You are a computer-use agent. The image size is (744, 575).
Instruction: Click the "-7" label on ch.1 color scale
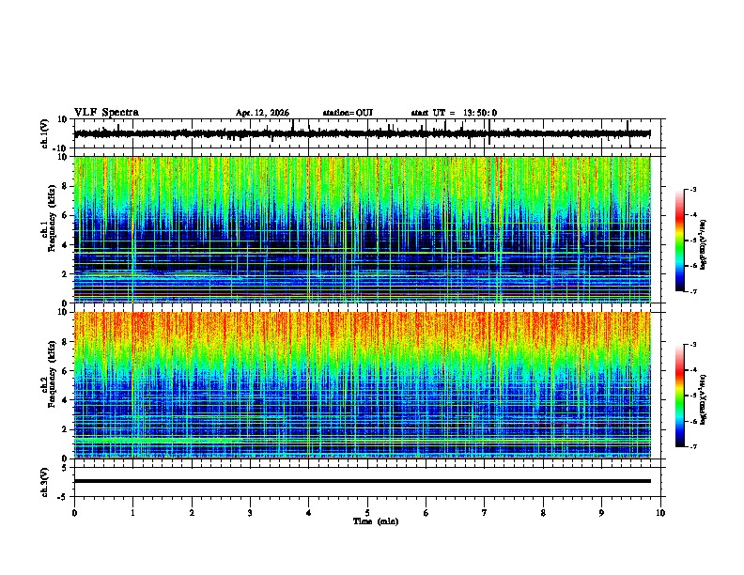point(693,291)
